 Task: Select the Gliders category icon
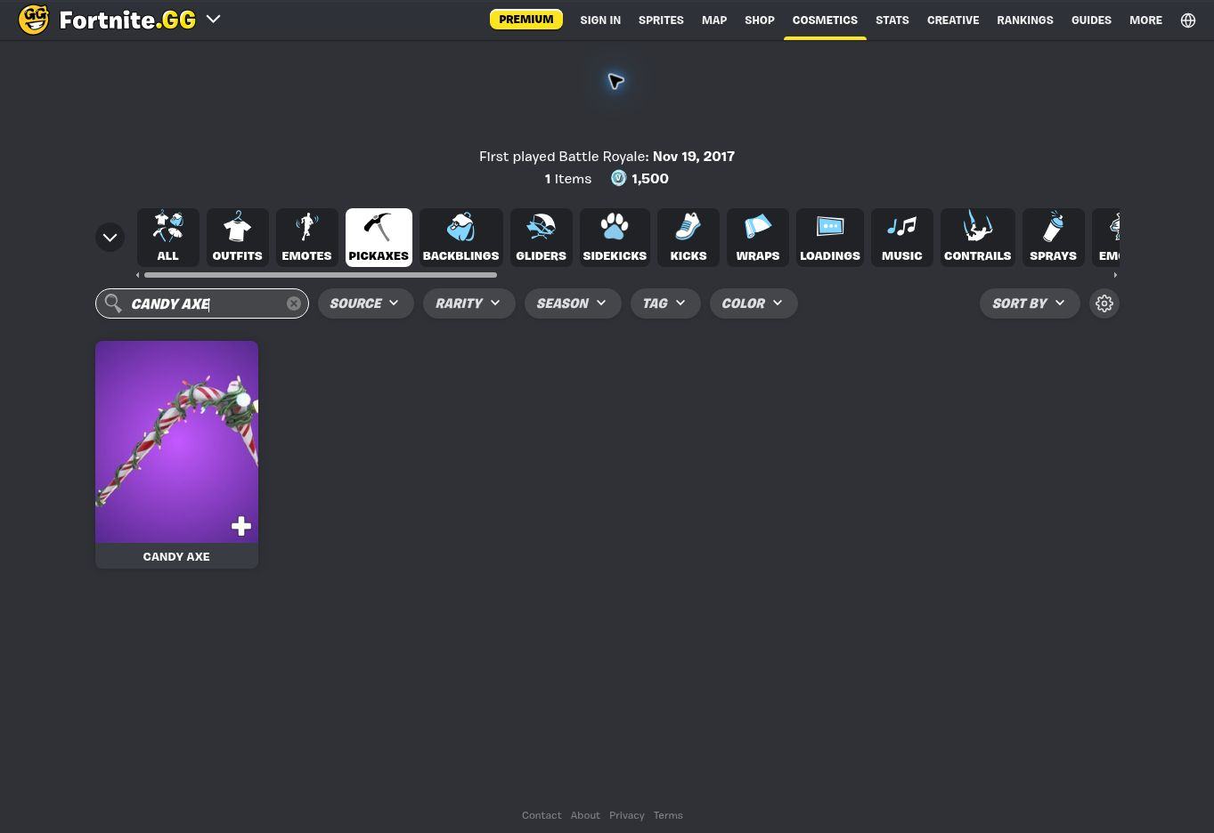(x=542, y=238)
